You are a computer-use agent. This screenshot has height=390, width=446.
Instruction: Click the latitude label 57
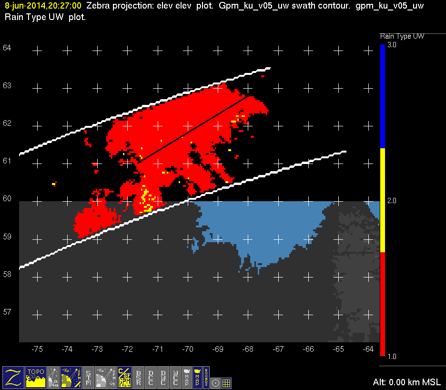coord(7,312)
